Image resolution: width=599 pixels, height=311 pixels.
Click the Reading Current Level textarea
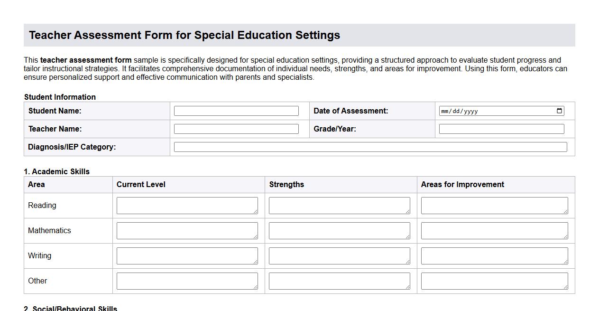pos(186,205)
